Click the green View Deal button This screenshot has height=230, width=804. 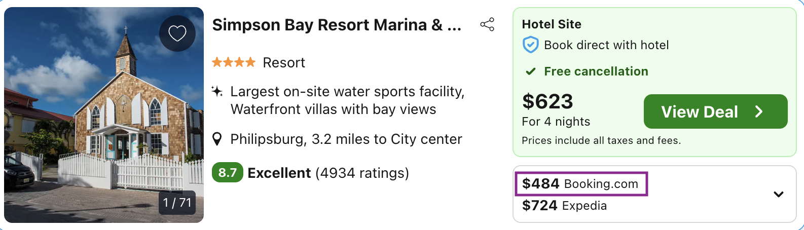[x=715, y=111]
